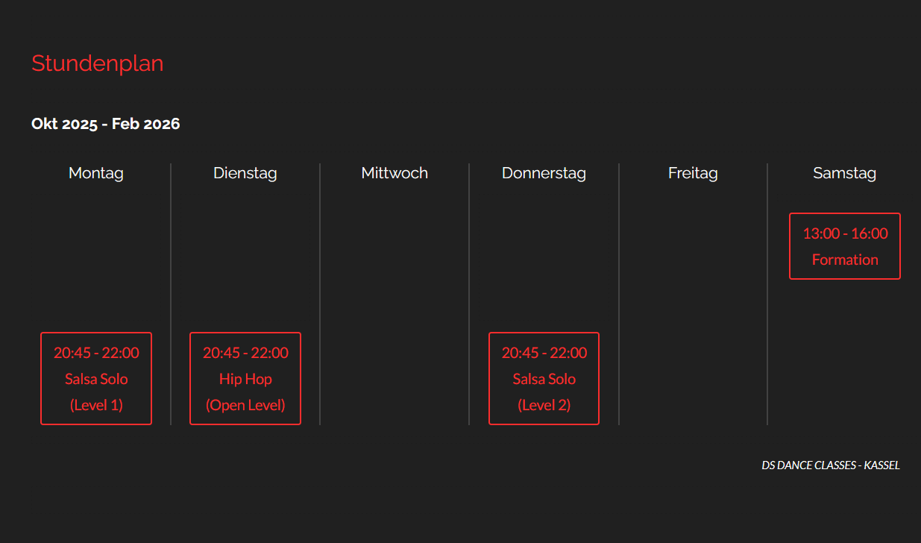This screenshot has height=543, width=921.
Task: Open the Formation class entry
Action: tap(845, 260)
